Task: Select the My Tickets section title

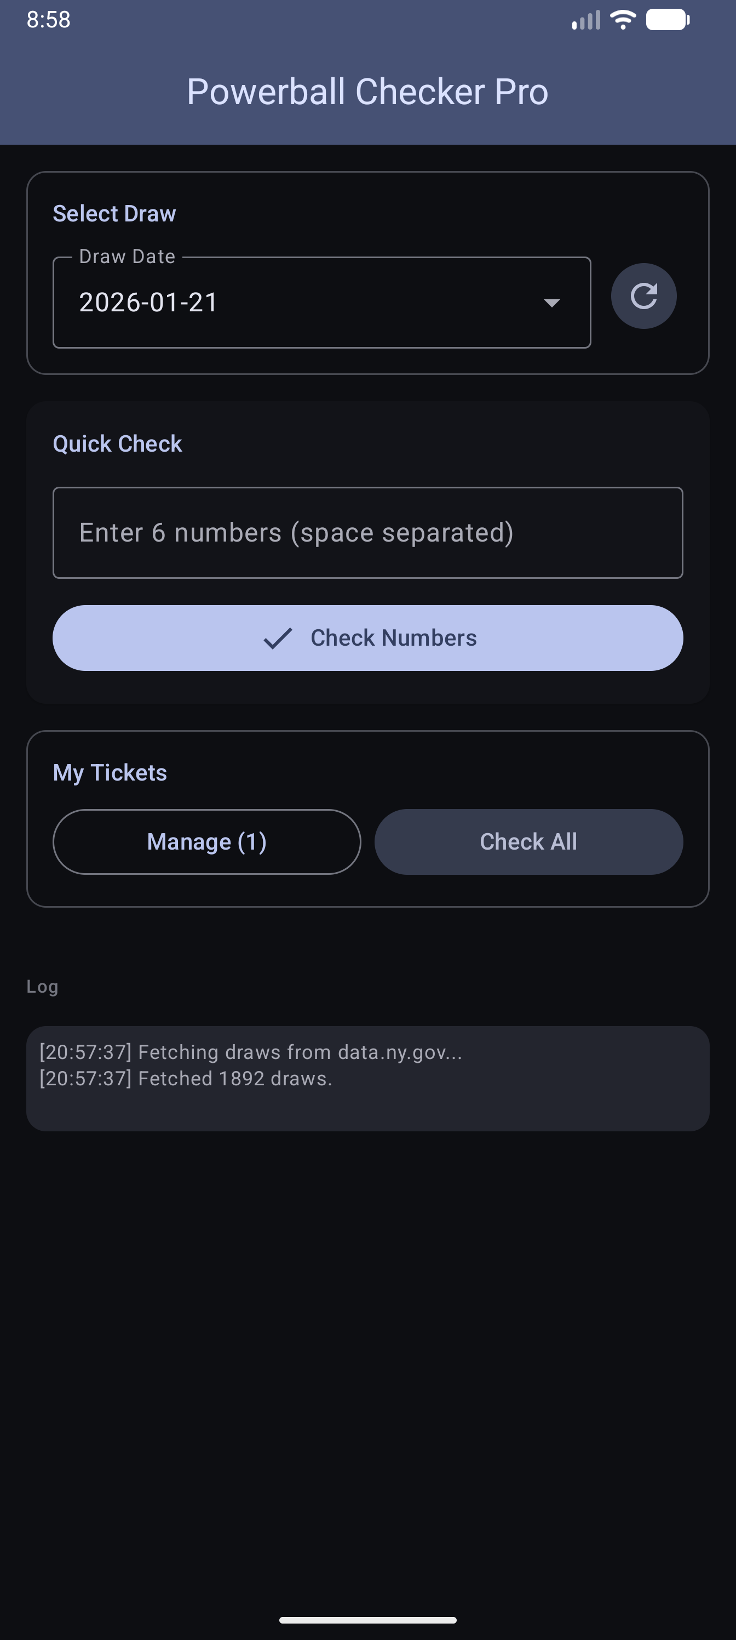Action: pos(110,772)
